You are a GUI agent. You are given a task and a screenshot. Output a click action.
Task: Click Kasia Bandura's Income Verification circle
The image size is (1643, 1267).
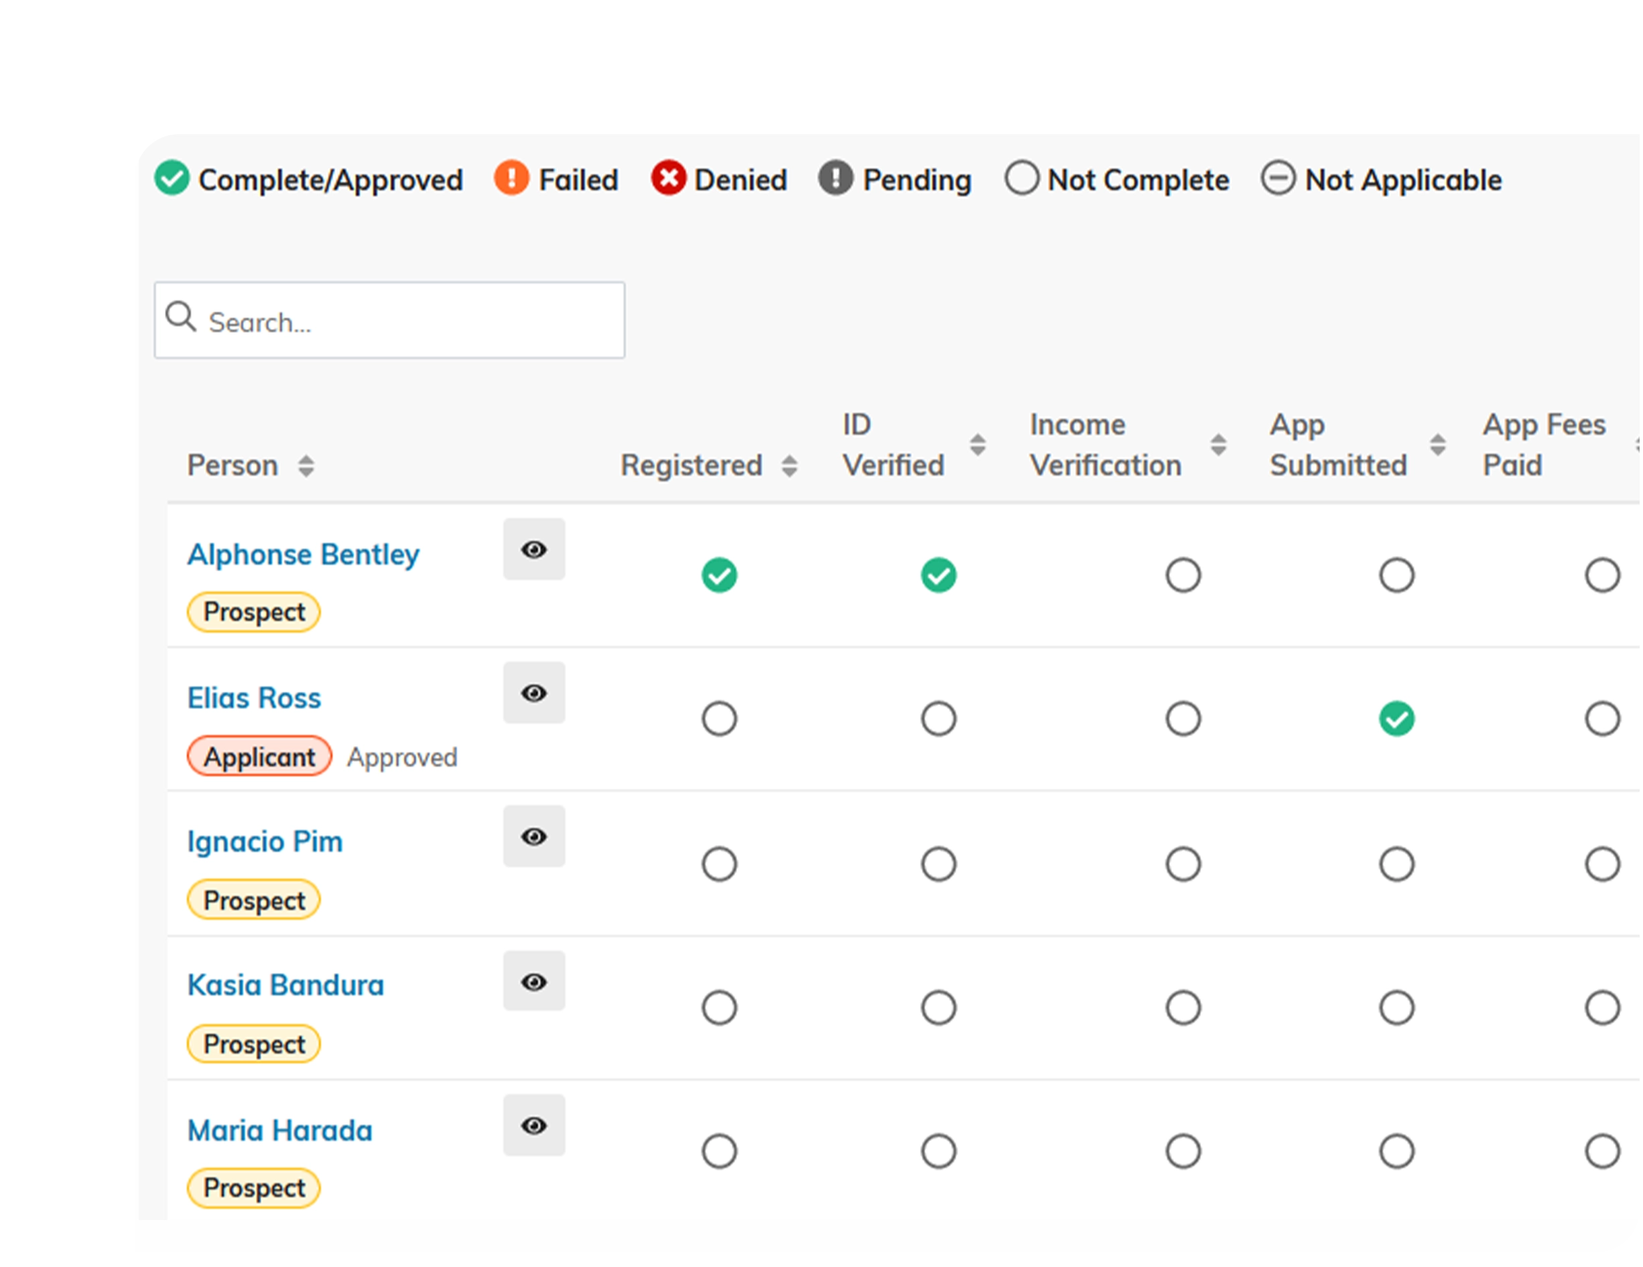(1183, 1009)
